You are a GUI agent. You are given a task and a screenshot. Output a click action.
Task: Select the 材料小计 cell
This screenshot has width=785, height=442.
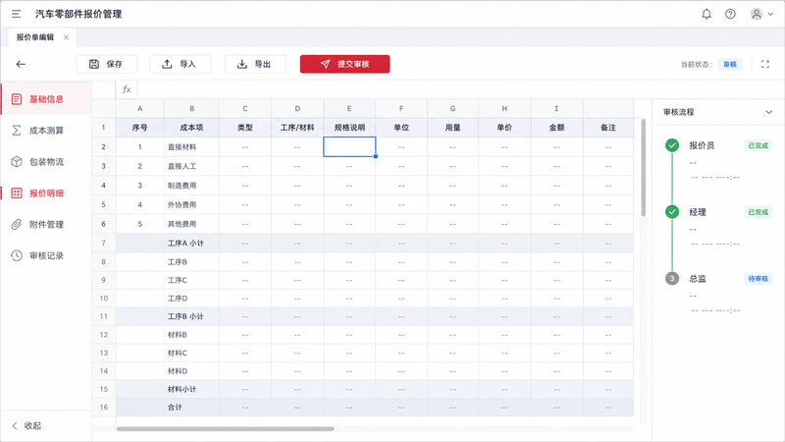pos(191,389)
